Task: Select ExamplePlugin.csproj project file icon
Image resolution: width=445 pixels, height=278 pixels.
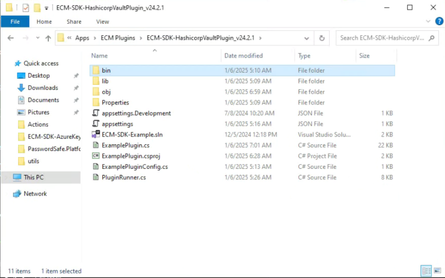Action: 96,156
